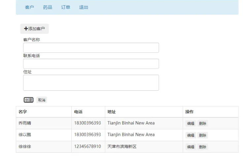Select the 地址 column header
The height and width of the screenshot is (156, 243).
pos(112,112)
